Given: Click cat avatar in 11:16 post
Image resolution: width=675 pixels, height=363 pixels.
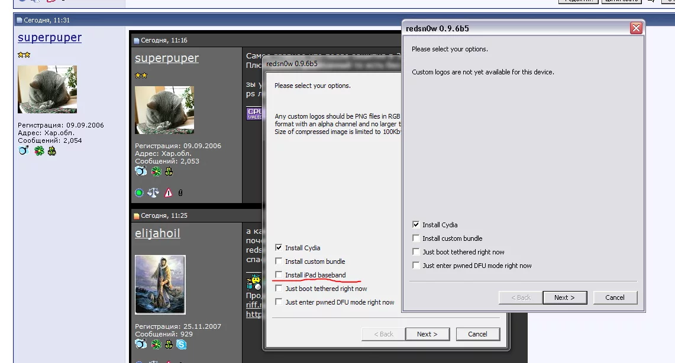Looking at the screenshot, I should pyautogui.click(x=164, y=110).
